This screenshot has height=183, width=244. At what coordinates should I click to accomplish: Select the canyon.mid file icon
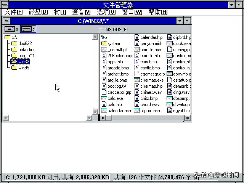(x=137, y=43)
